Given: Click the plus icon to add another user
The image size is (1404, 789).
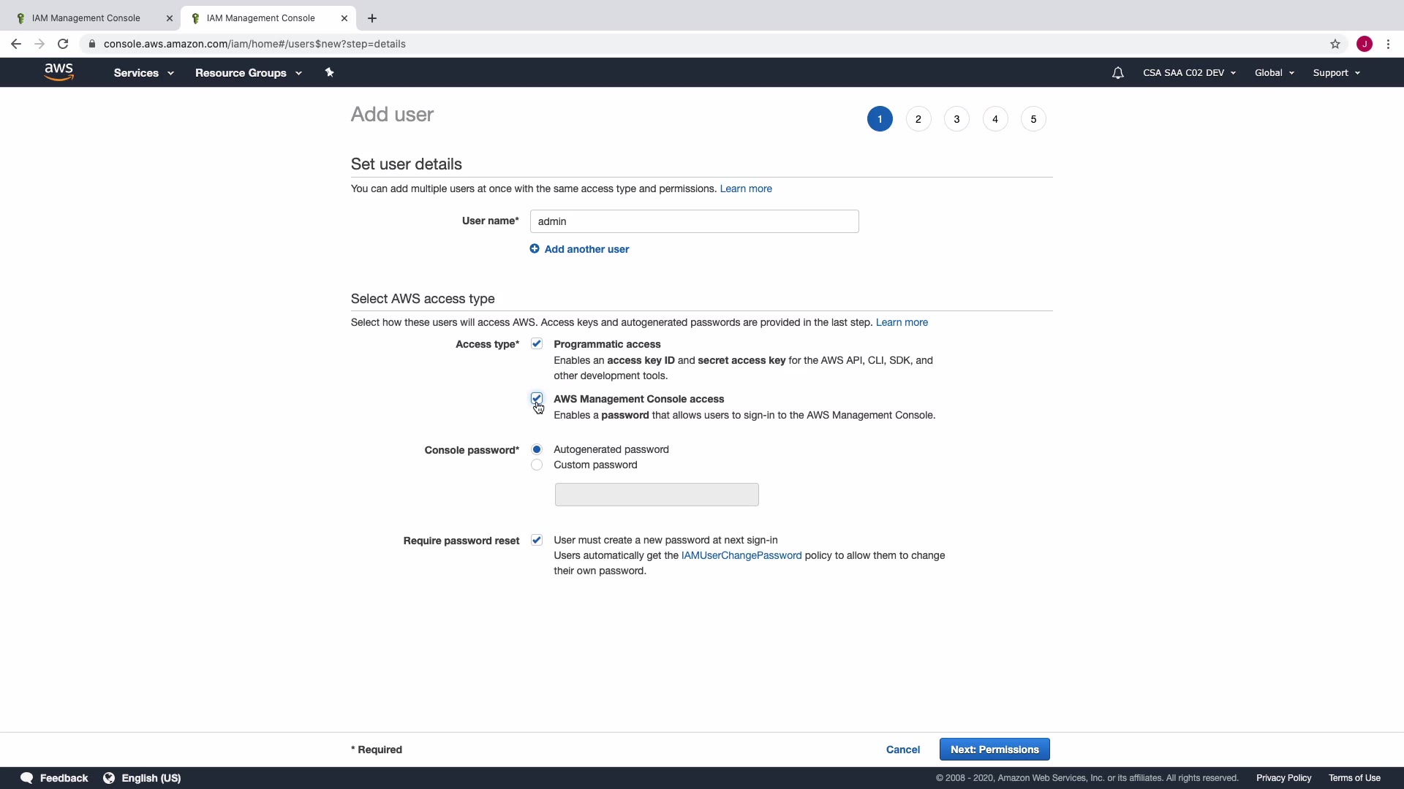Looking at the screenshot, I should tap(535, 249).
